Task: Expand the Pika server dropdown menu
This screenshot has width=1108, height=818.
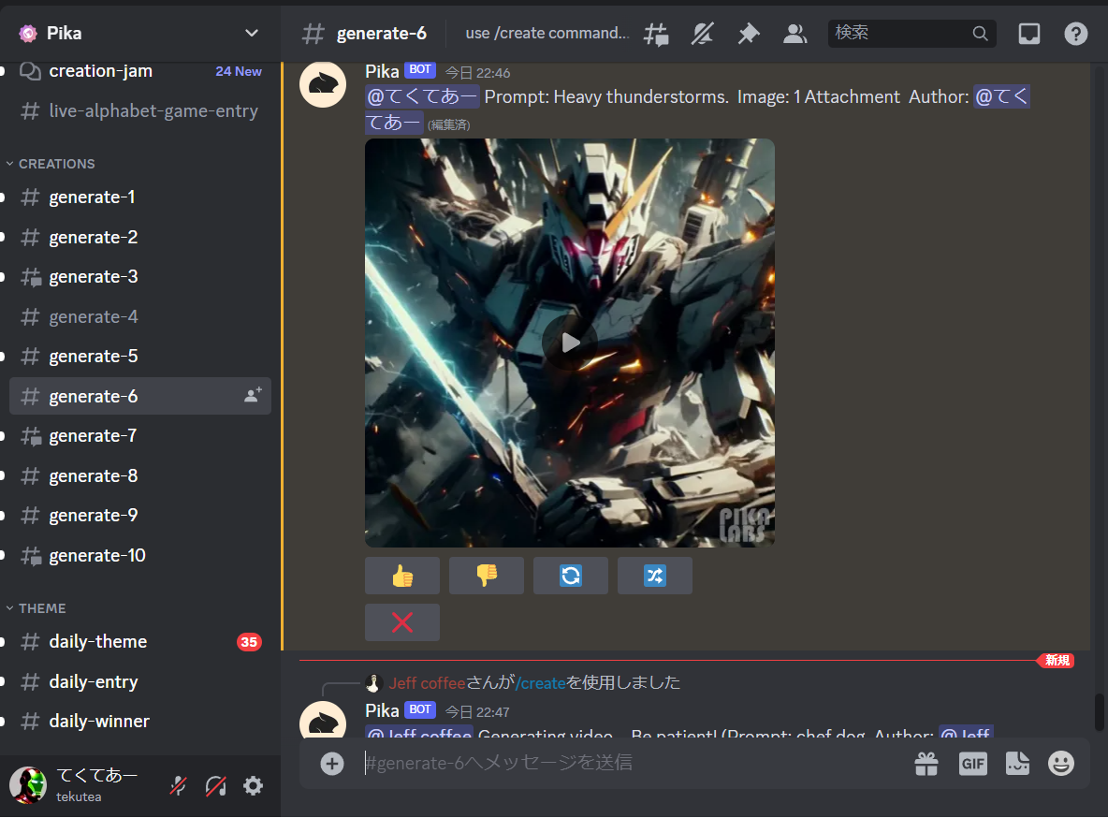Action: pyautogui.click(x=251, y=34)
